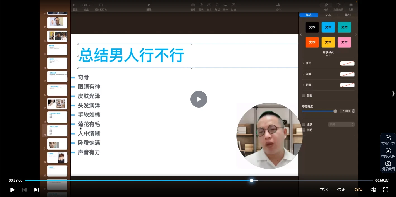Click the 截取文字 capture text icon
Screen dimensions: 396x197
[x=388, y=153]
